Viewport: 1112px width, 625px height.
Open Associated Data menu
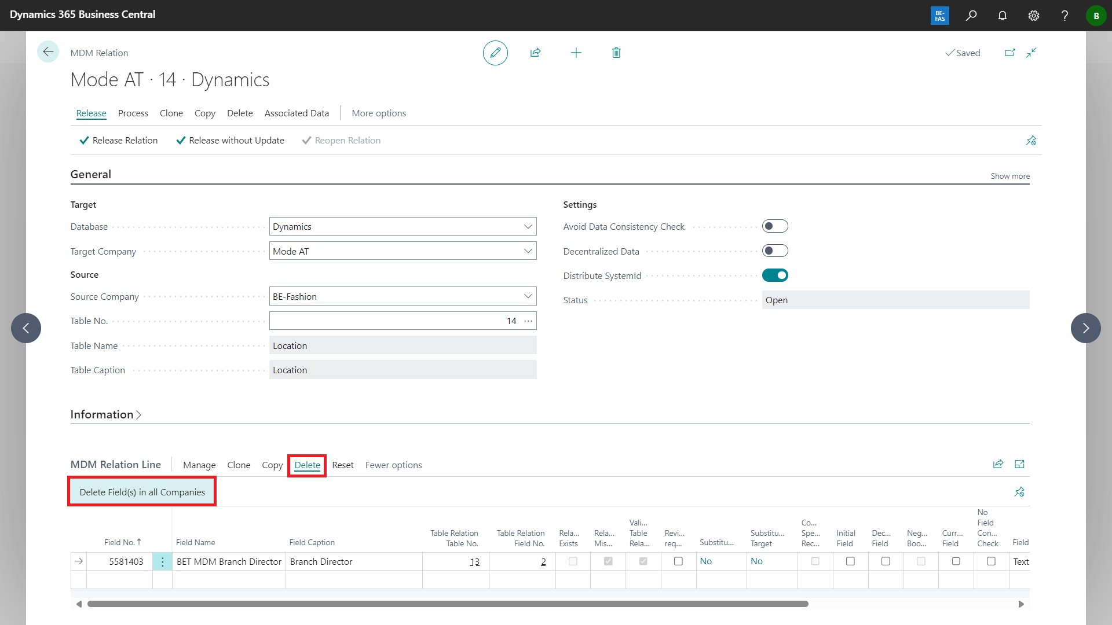[x=297, y=113]
